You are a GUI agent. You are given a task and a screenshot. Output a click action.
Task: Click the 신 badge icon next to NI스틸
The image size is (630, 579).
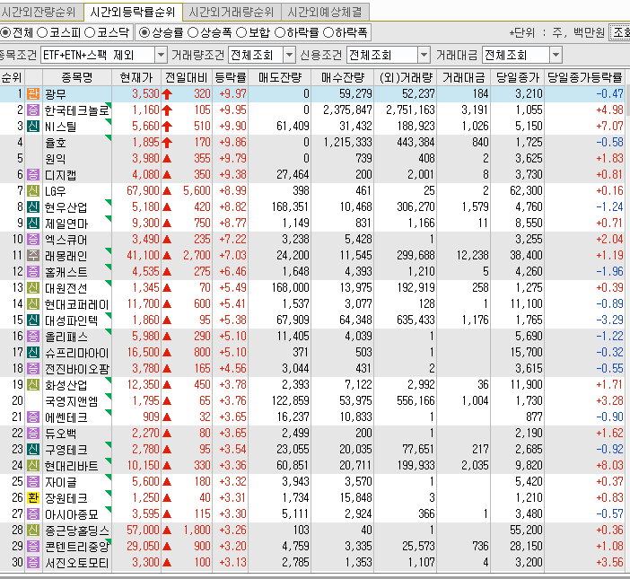tap(33, 127)
